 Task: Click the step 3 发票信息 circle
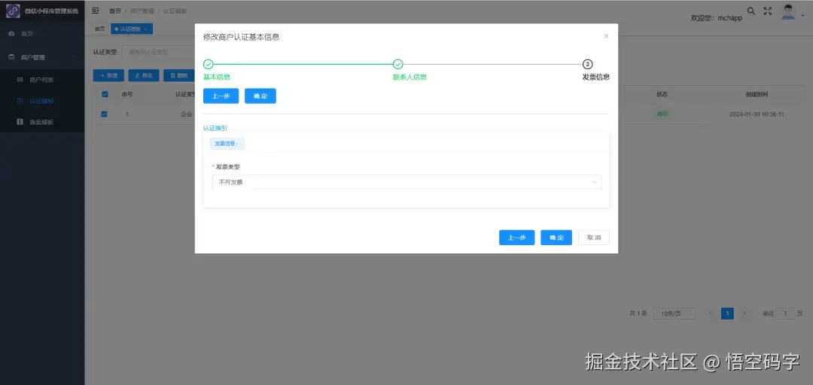coord(587,64)
